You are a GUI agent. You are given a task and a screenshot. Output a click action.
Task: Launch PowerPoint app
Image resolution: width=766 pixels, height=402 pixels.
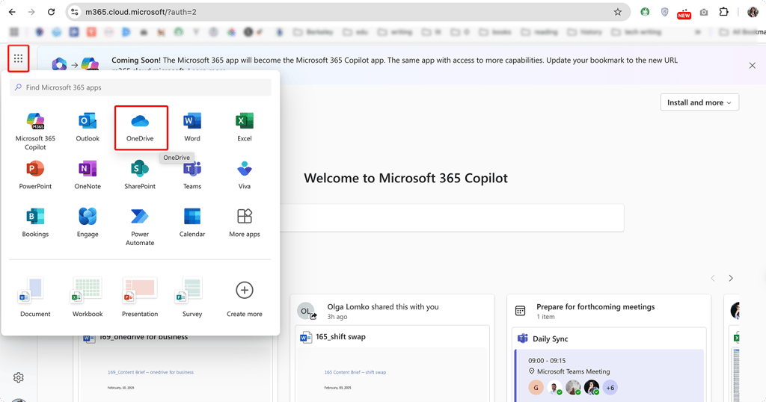click(x=35, y=175)
